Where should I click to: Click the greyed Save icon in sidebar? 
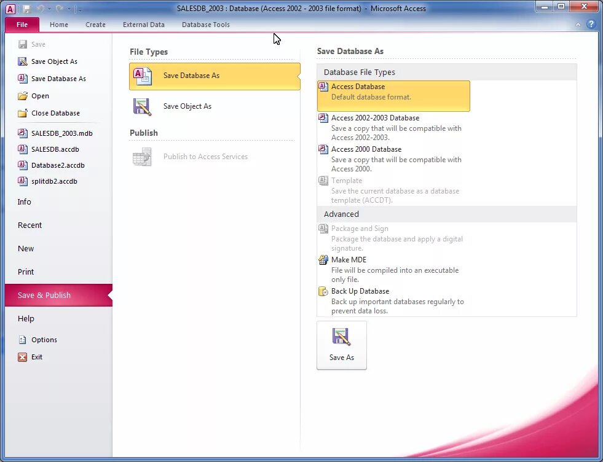(23, 44)
